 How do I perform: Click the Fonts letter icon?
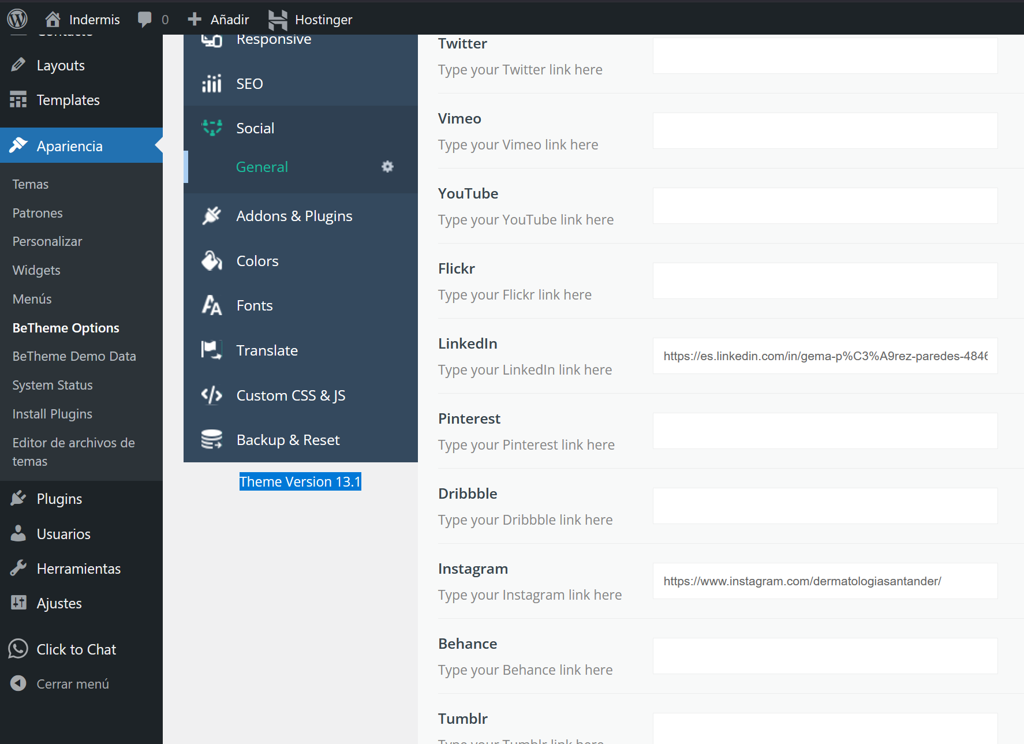[x=211, y=305]
